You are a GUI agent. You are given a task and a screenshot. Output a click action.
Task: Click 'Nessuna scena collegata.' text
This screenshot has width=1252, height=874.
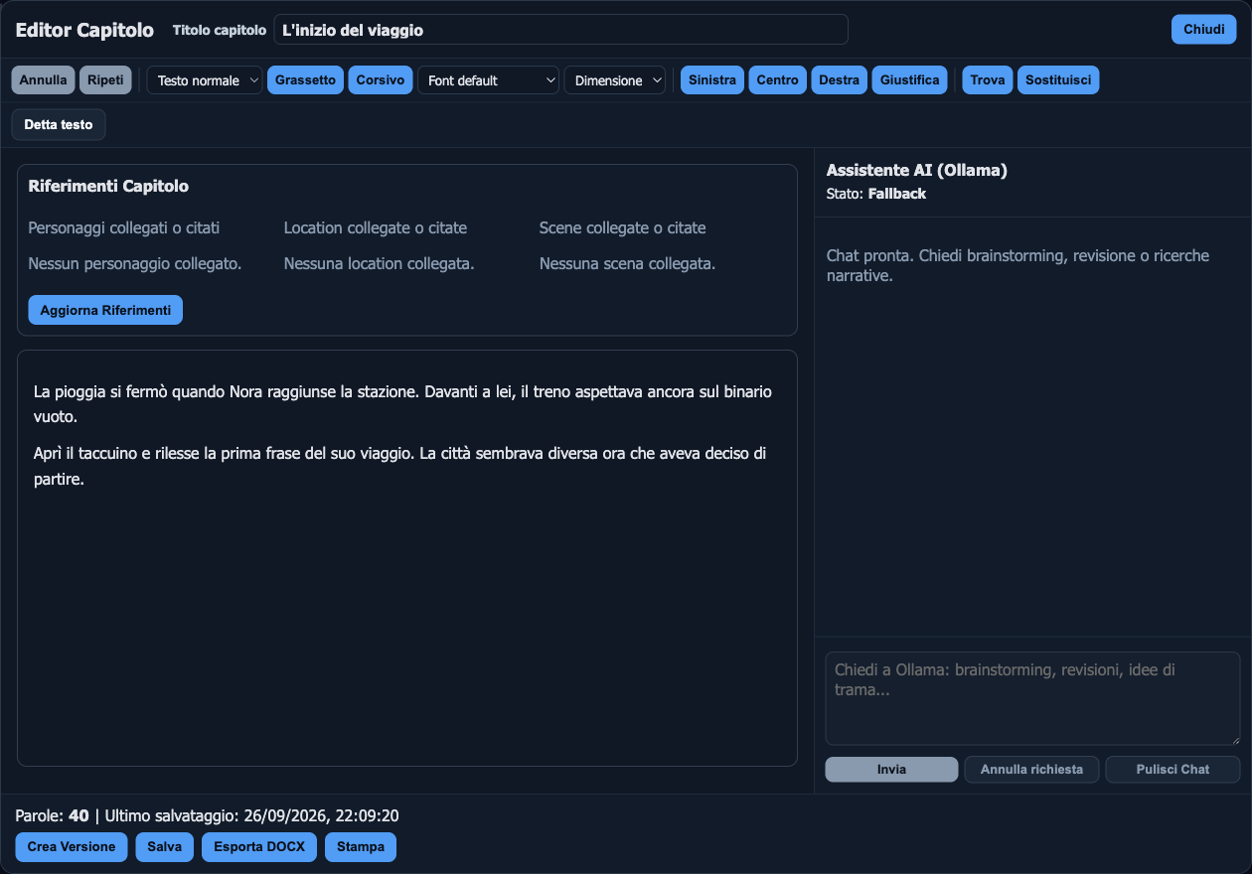628,263
